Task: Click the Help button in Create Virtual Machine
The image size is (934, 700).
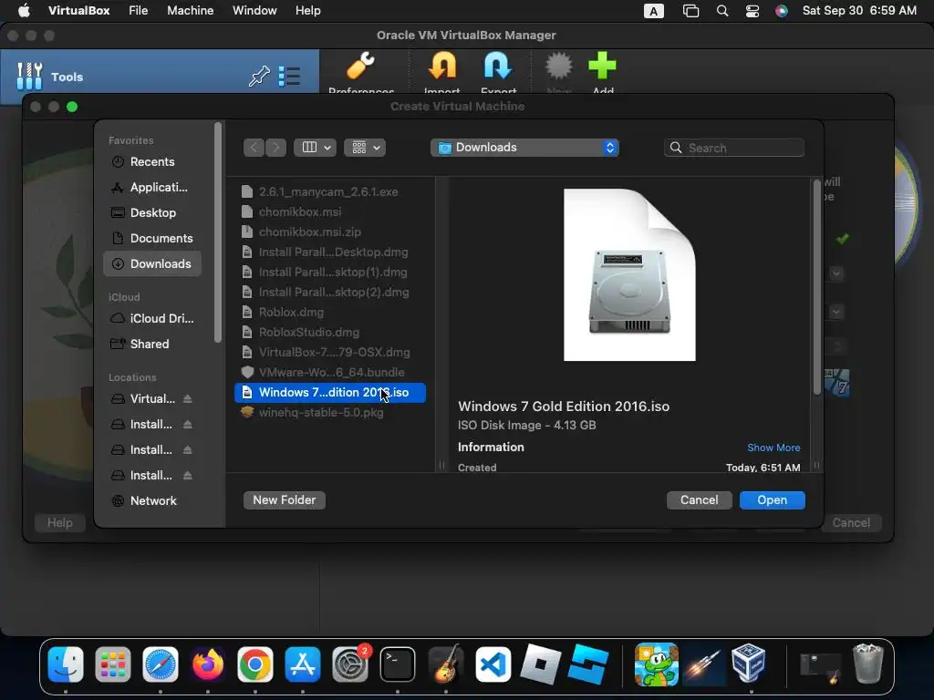Action: pos(59,522)
